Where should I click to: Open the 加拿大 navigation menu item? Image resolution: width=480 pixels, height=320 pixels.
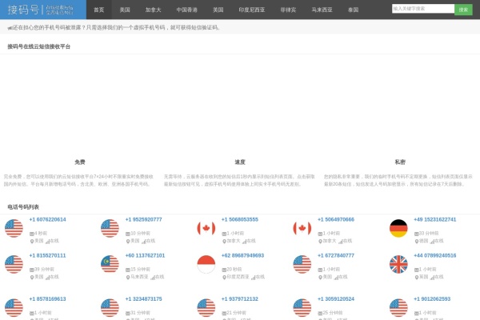[153, 10]
